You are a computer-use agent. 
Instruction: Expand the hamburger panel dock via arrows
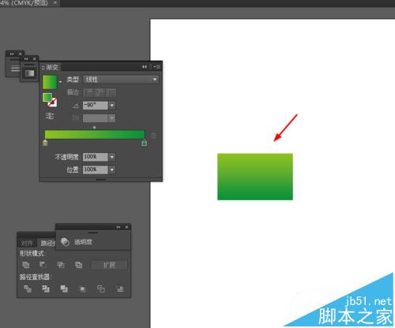(12, 54)
